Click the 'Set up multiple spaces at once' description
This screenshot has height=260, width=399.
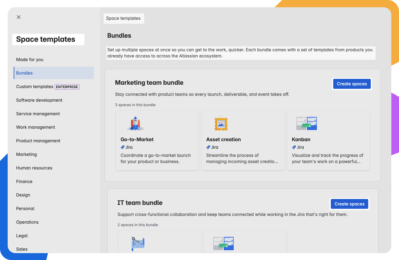240,53
